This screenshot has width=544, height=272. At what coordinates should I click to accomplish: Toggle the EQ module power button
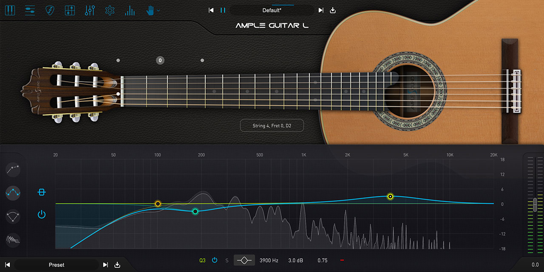coord(41,215)
